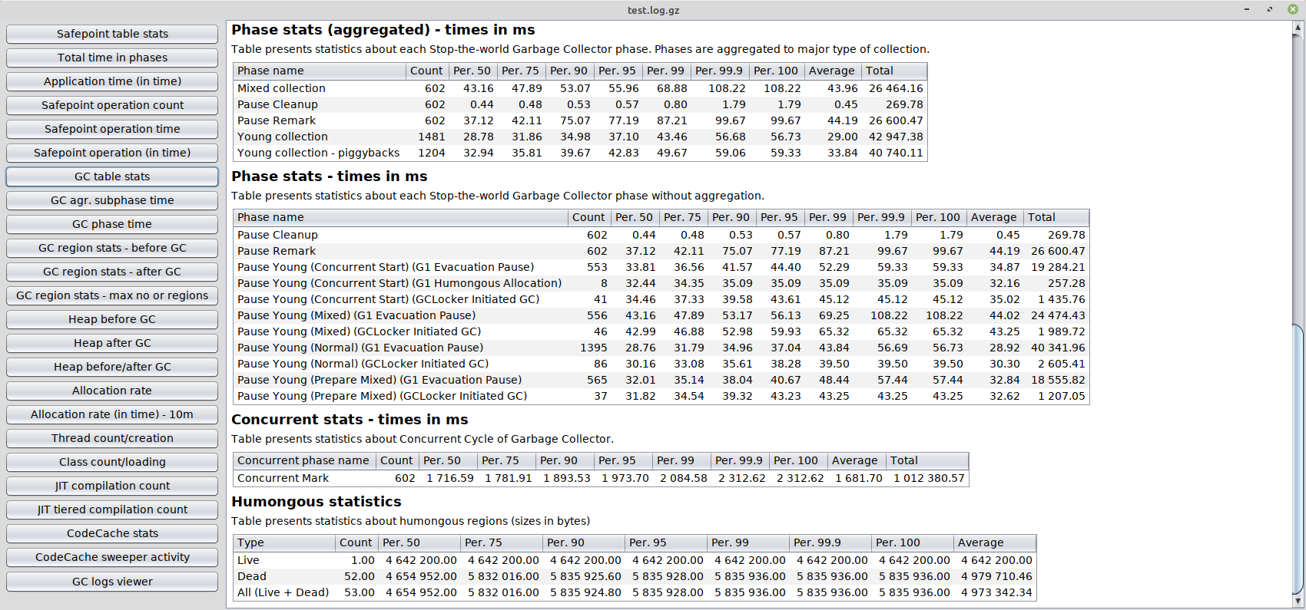Click the Average header in the Phase stats table

tap(995, 217)
